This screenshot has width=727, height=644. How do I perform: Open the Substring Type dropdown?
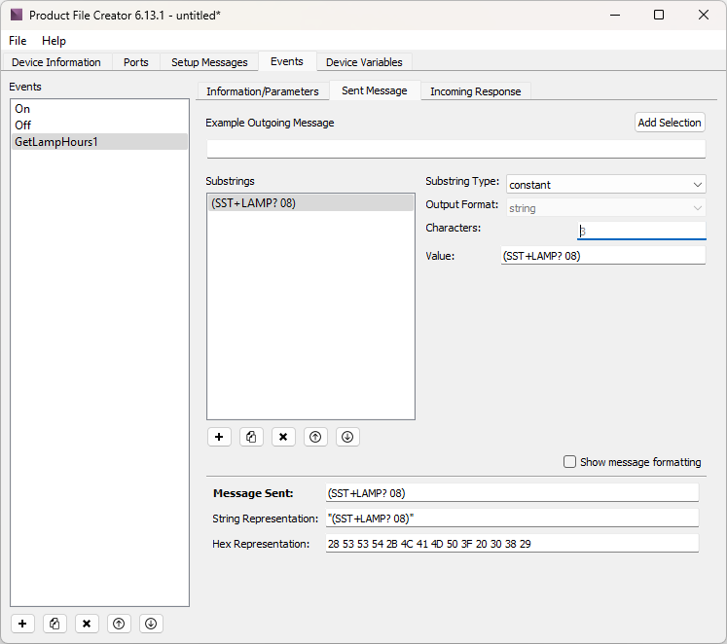point(605,185)
